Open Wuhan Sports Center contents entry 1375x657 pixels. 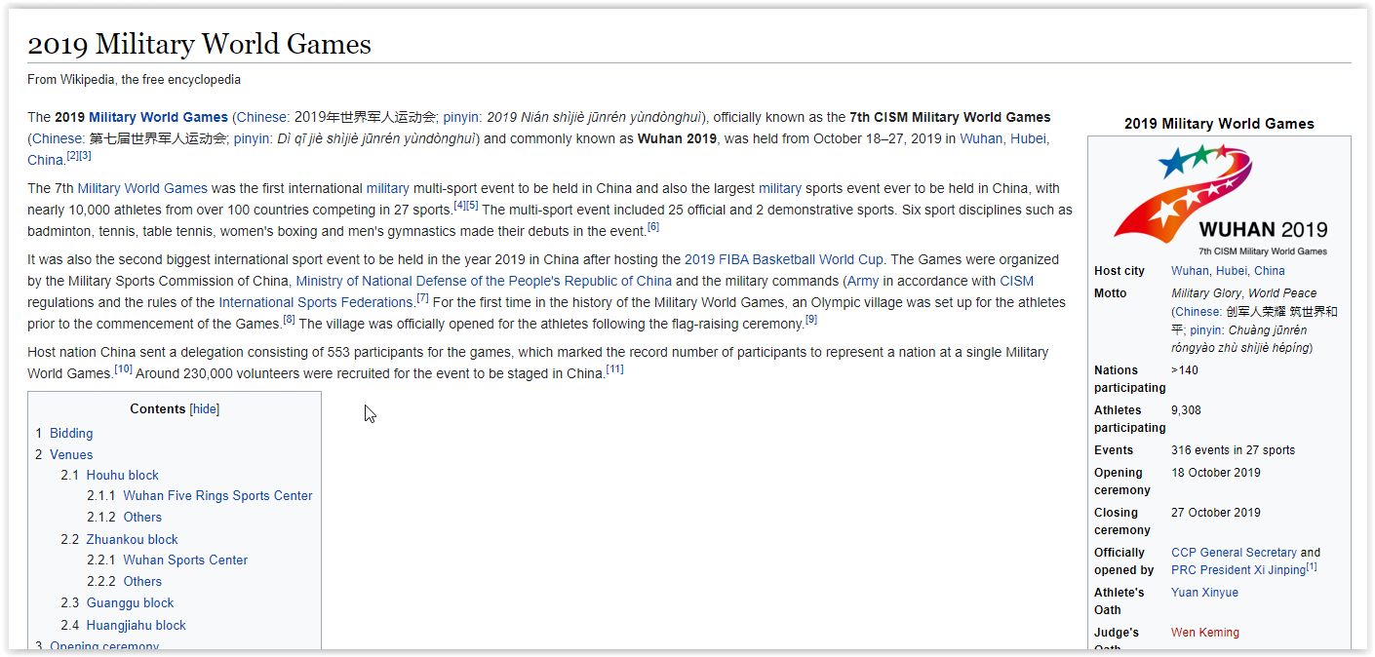coord(185,560)
